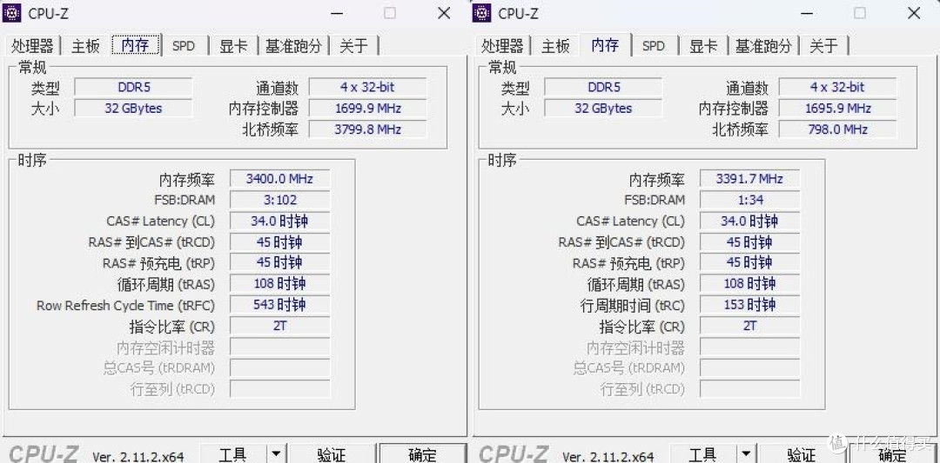Click 验证 button in left CPU-Z window
This screenshot has height=463, width=940.
click(x=332, y=454)
